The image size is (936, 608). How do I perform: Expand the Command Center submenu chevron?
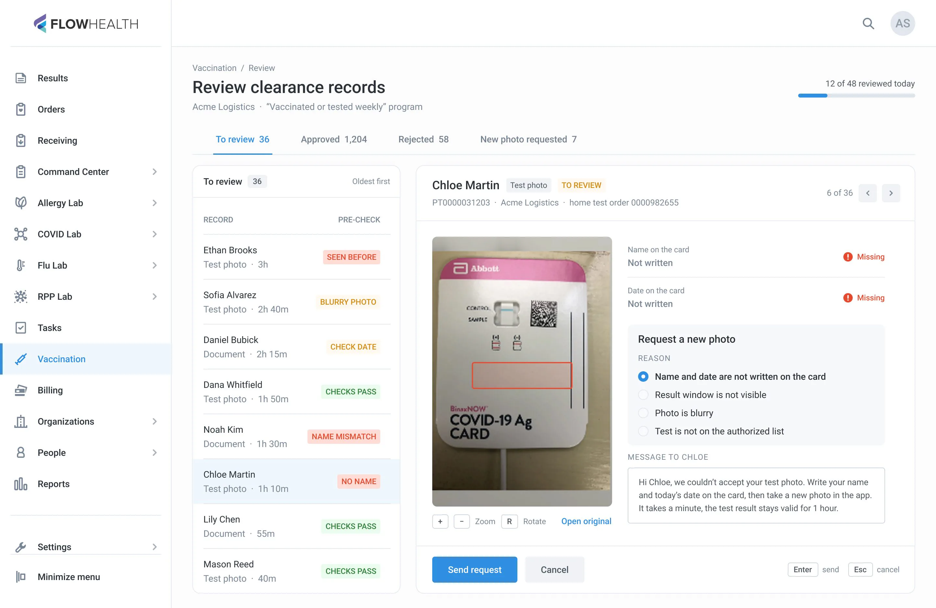click(155, 172)
